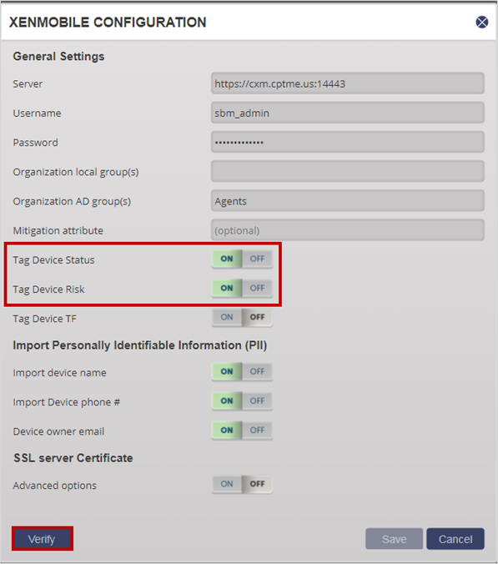The height and width of the screenshot is (564, 498).
Task: Enable SSL Advanced options
Action: pos(227,485)
